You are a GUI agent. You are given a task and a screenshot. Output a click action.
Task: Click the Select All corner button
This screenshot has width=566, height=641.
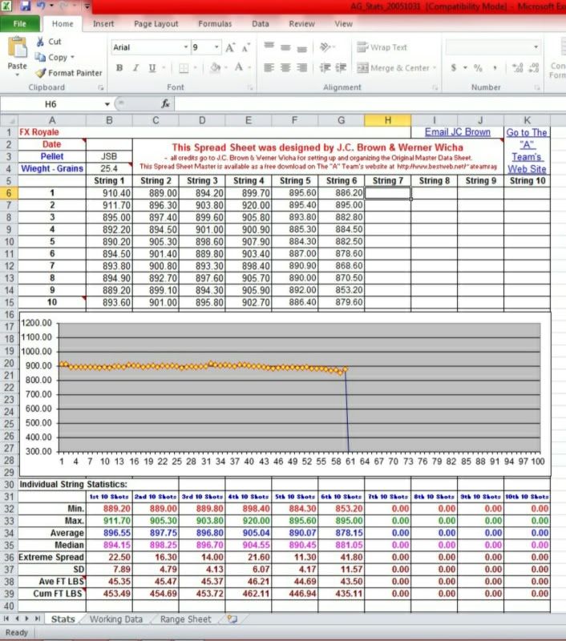[9, 120]
